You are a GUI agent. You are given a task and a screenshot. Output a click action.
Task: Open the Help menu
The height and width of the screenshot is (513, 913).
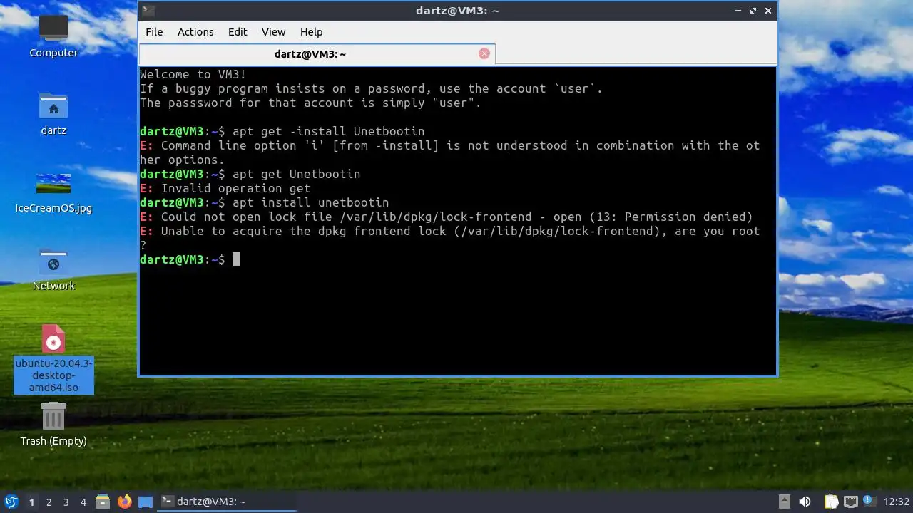coord(311,32)
